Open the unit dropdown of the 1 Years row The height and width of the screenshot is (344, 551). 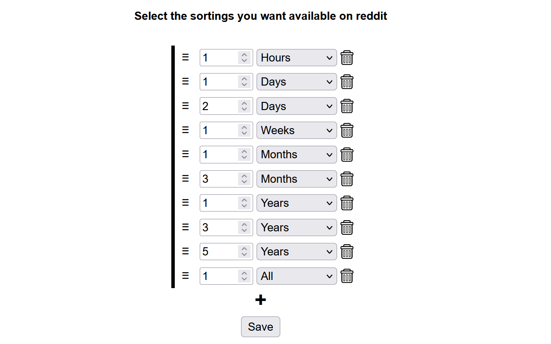coord(297,203)
